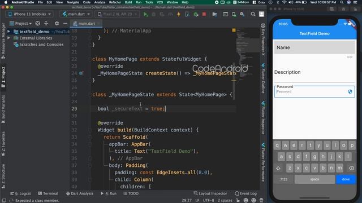Tap the done key on simulator keyboard
The height and width of the screenshot is (203, 362).
[x=346, y=179]
